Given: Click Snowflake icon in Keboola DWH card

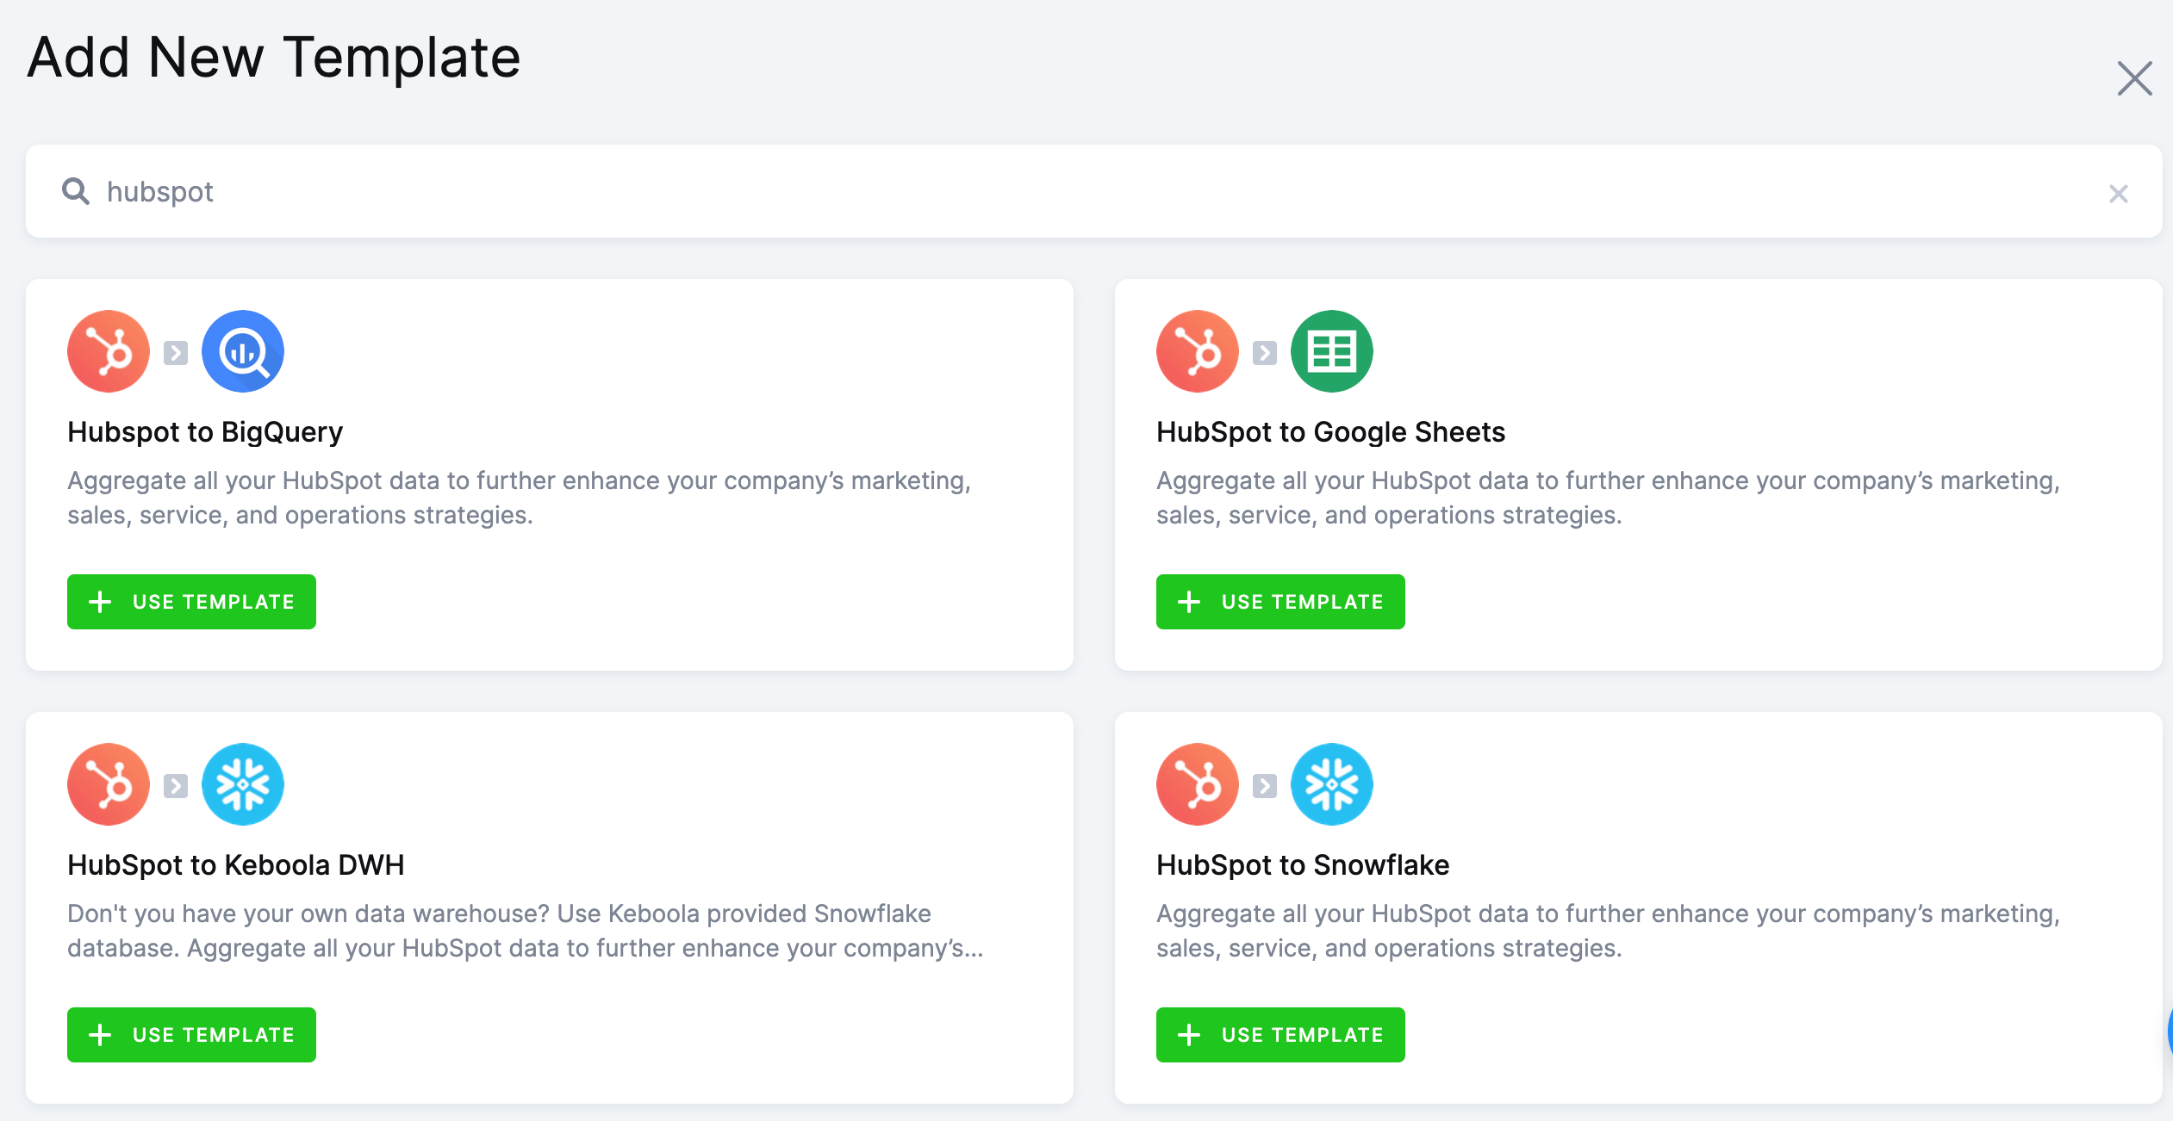Looking at the screenshot, I should [243, 784].
